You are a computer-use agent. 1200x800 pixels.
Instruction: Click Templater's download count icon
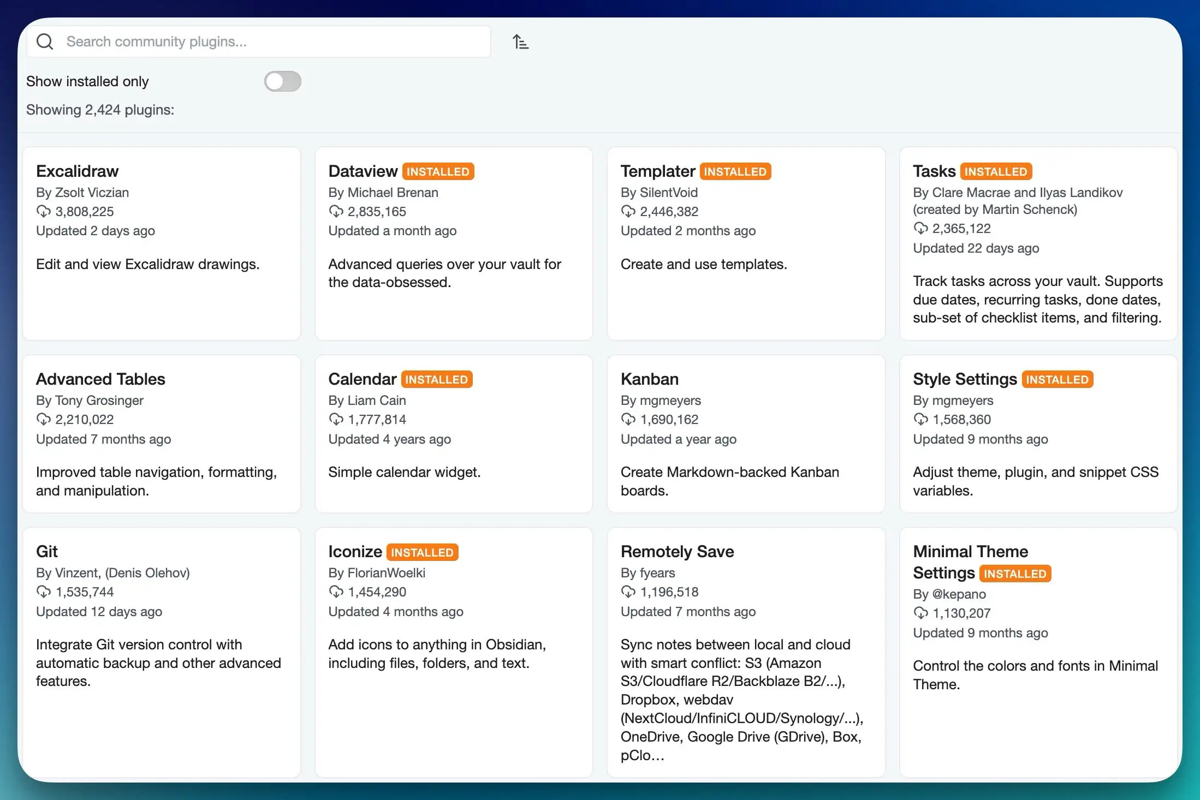628,211
